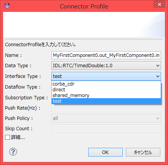
Task: Close the Connector Profile dialog
Action: pyautogui.click(x=159, y=5)
